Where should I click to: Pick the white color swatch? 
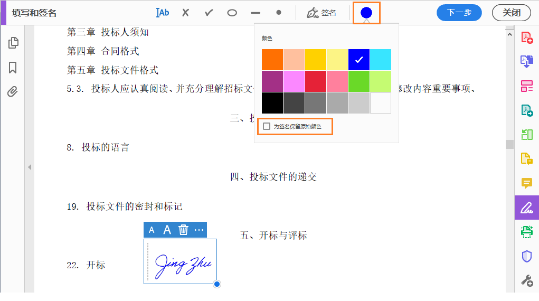click(x=381, y=103)
